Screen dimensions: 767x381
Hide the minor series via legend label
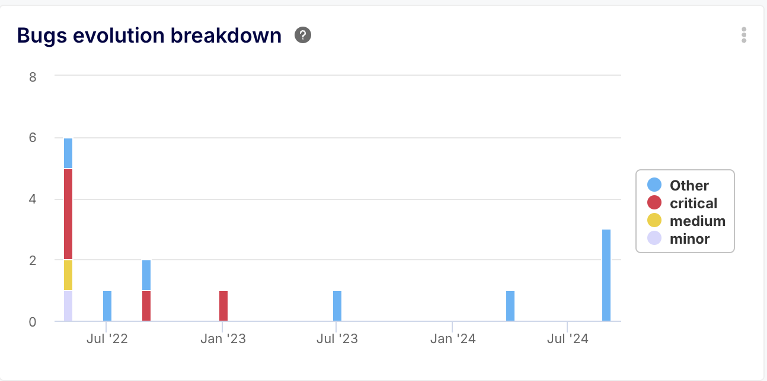point(689,238)
